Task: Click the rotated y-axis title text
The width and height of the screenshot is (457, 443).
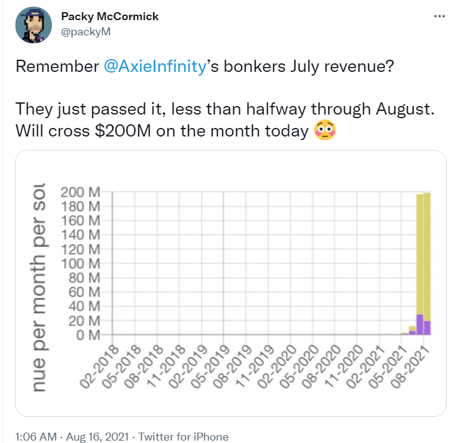Action: (38, 288)
